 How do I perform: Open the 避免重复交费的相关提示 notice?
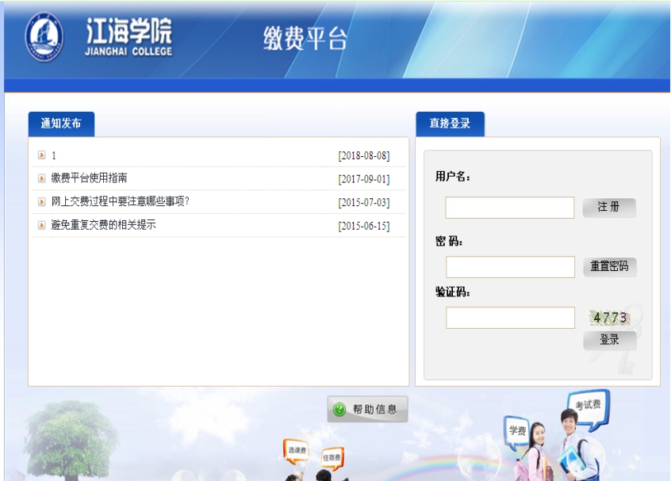click(x=103, y=226)
